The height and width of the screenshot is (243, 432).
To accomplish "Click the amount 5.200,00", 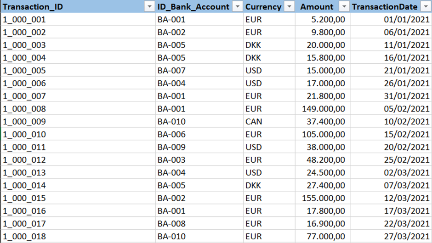I will point(328,20).
